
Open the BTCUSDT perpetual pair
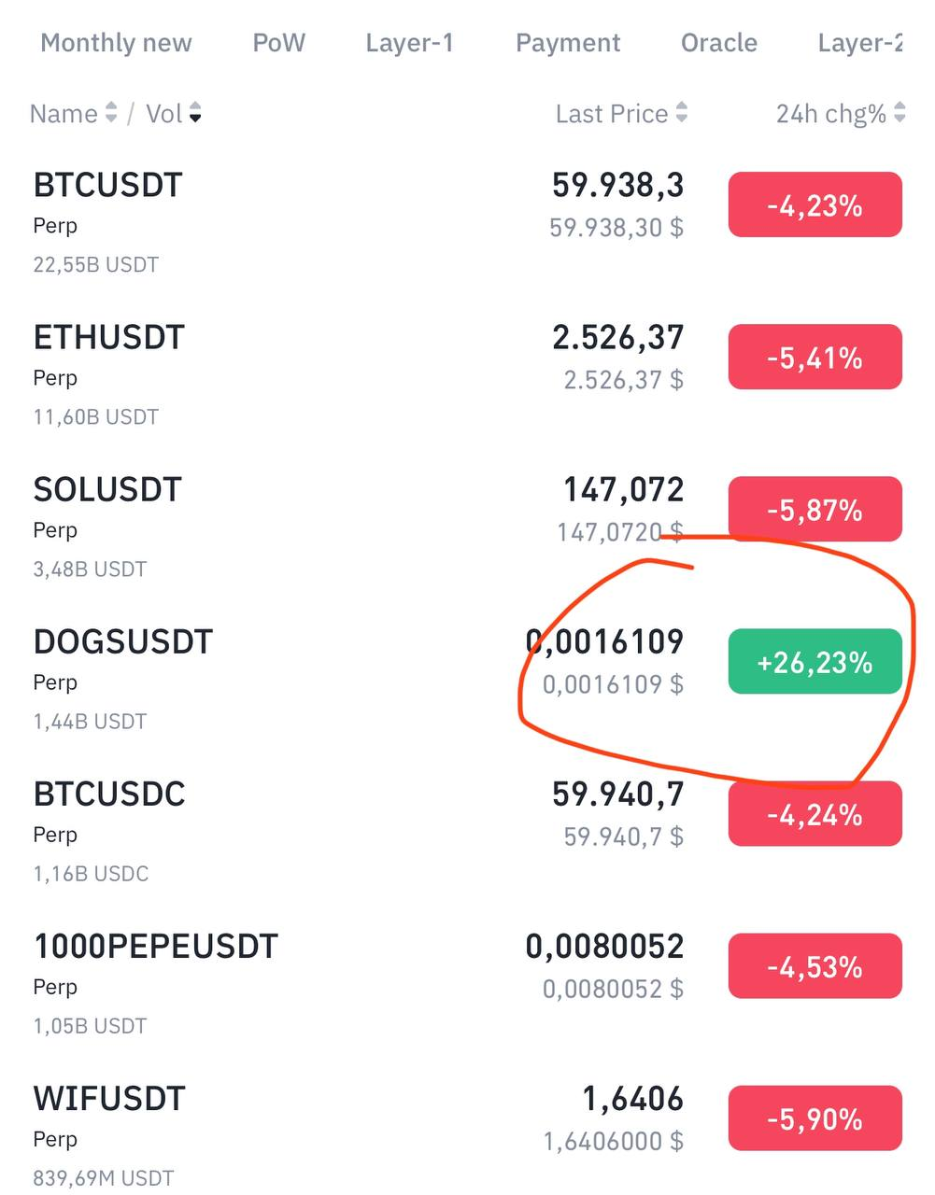pyautogui.click(x=108, y=186)
